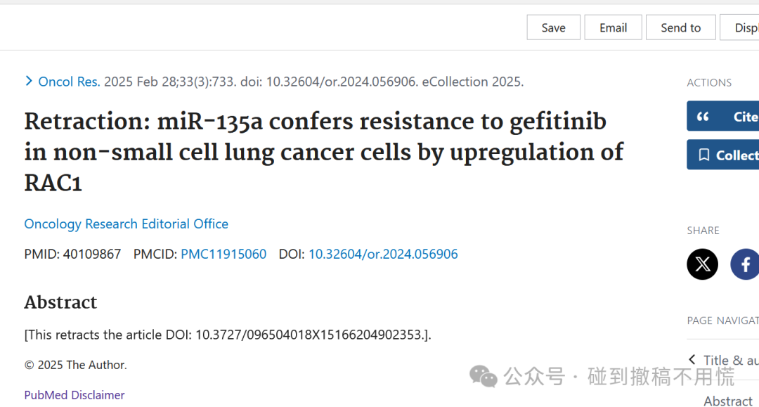Open the PubMed Disclaimer link
759x407 pixels.
74,395
